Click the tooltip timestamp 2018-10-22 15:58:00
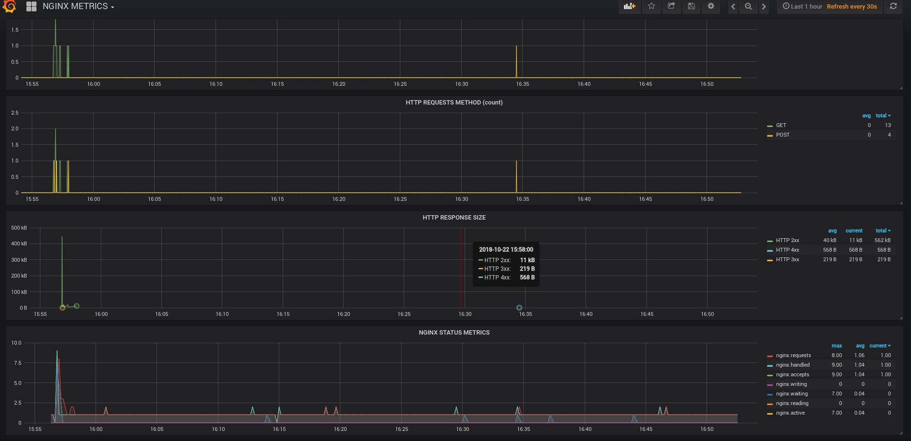Image resolution: width=911 pixels, height=441 pixels. pyautogui.click(x=506, y=250)
